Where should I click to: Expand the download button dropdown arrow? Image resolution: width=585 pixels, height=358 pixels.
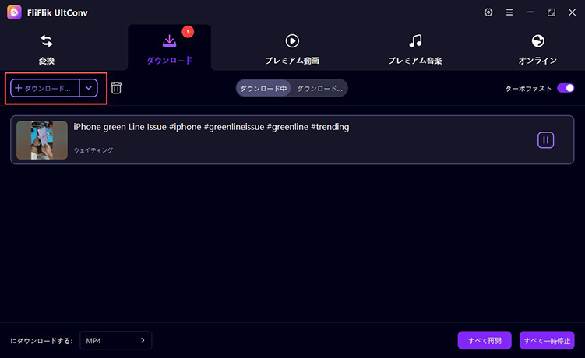[x=89, y=88]
